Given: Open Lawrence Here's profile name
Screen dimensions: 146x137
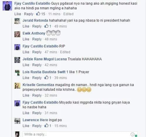Looking at the screenshot, I should pyautogui.click(x=35, y=120).
